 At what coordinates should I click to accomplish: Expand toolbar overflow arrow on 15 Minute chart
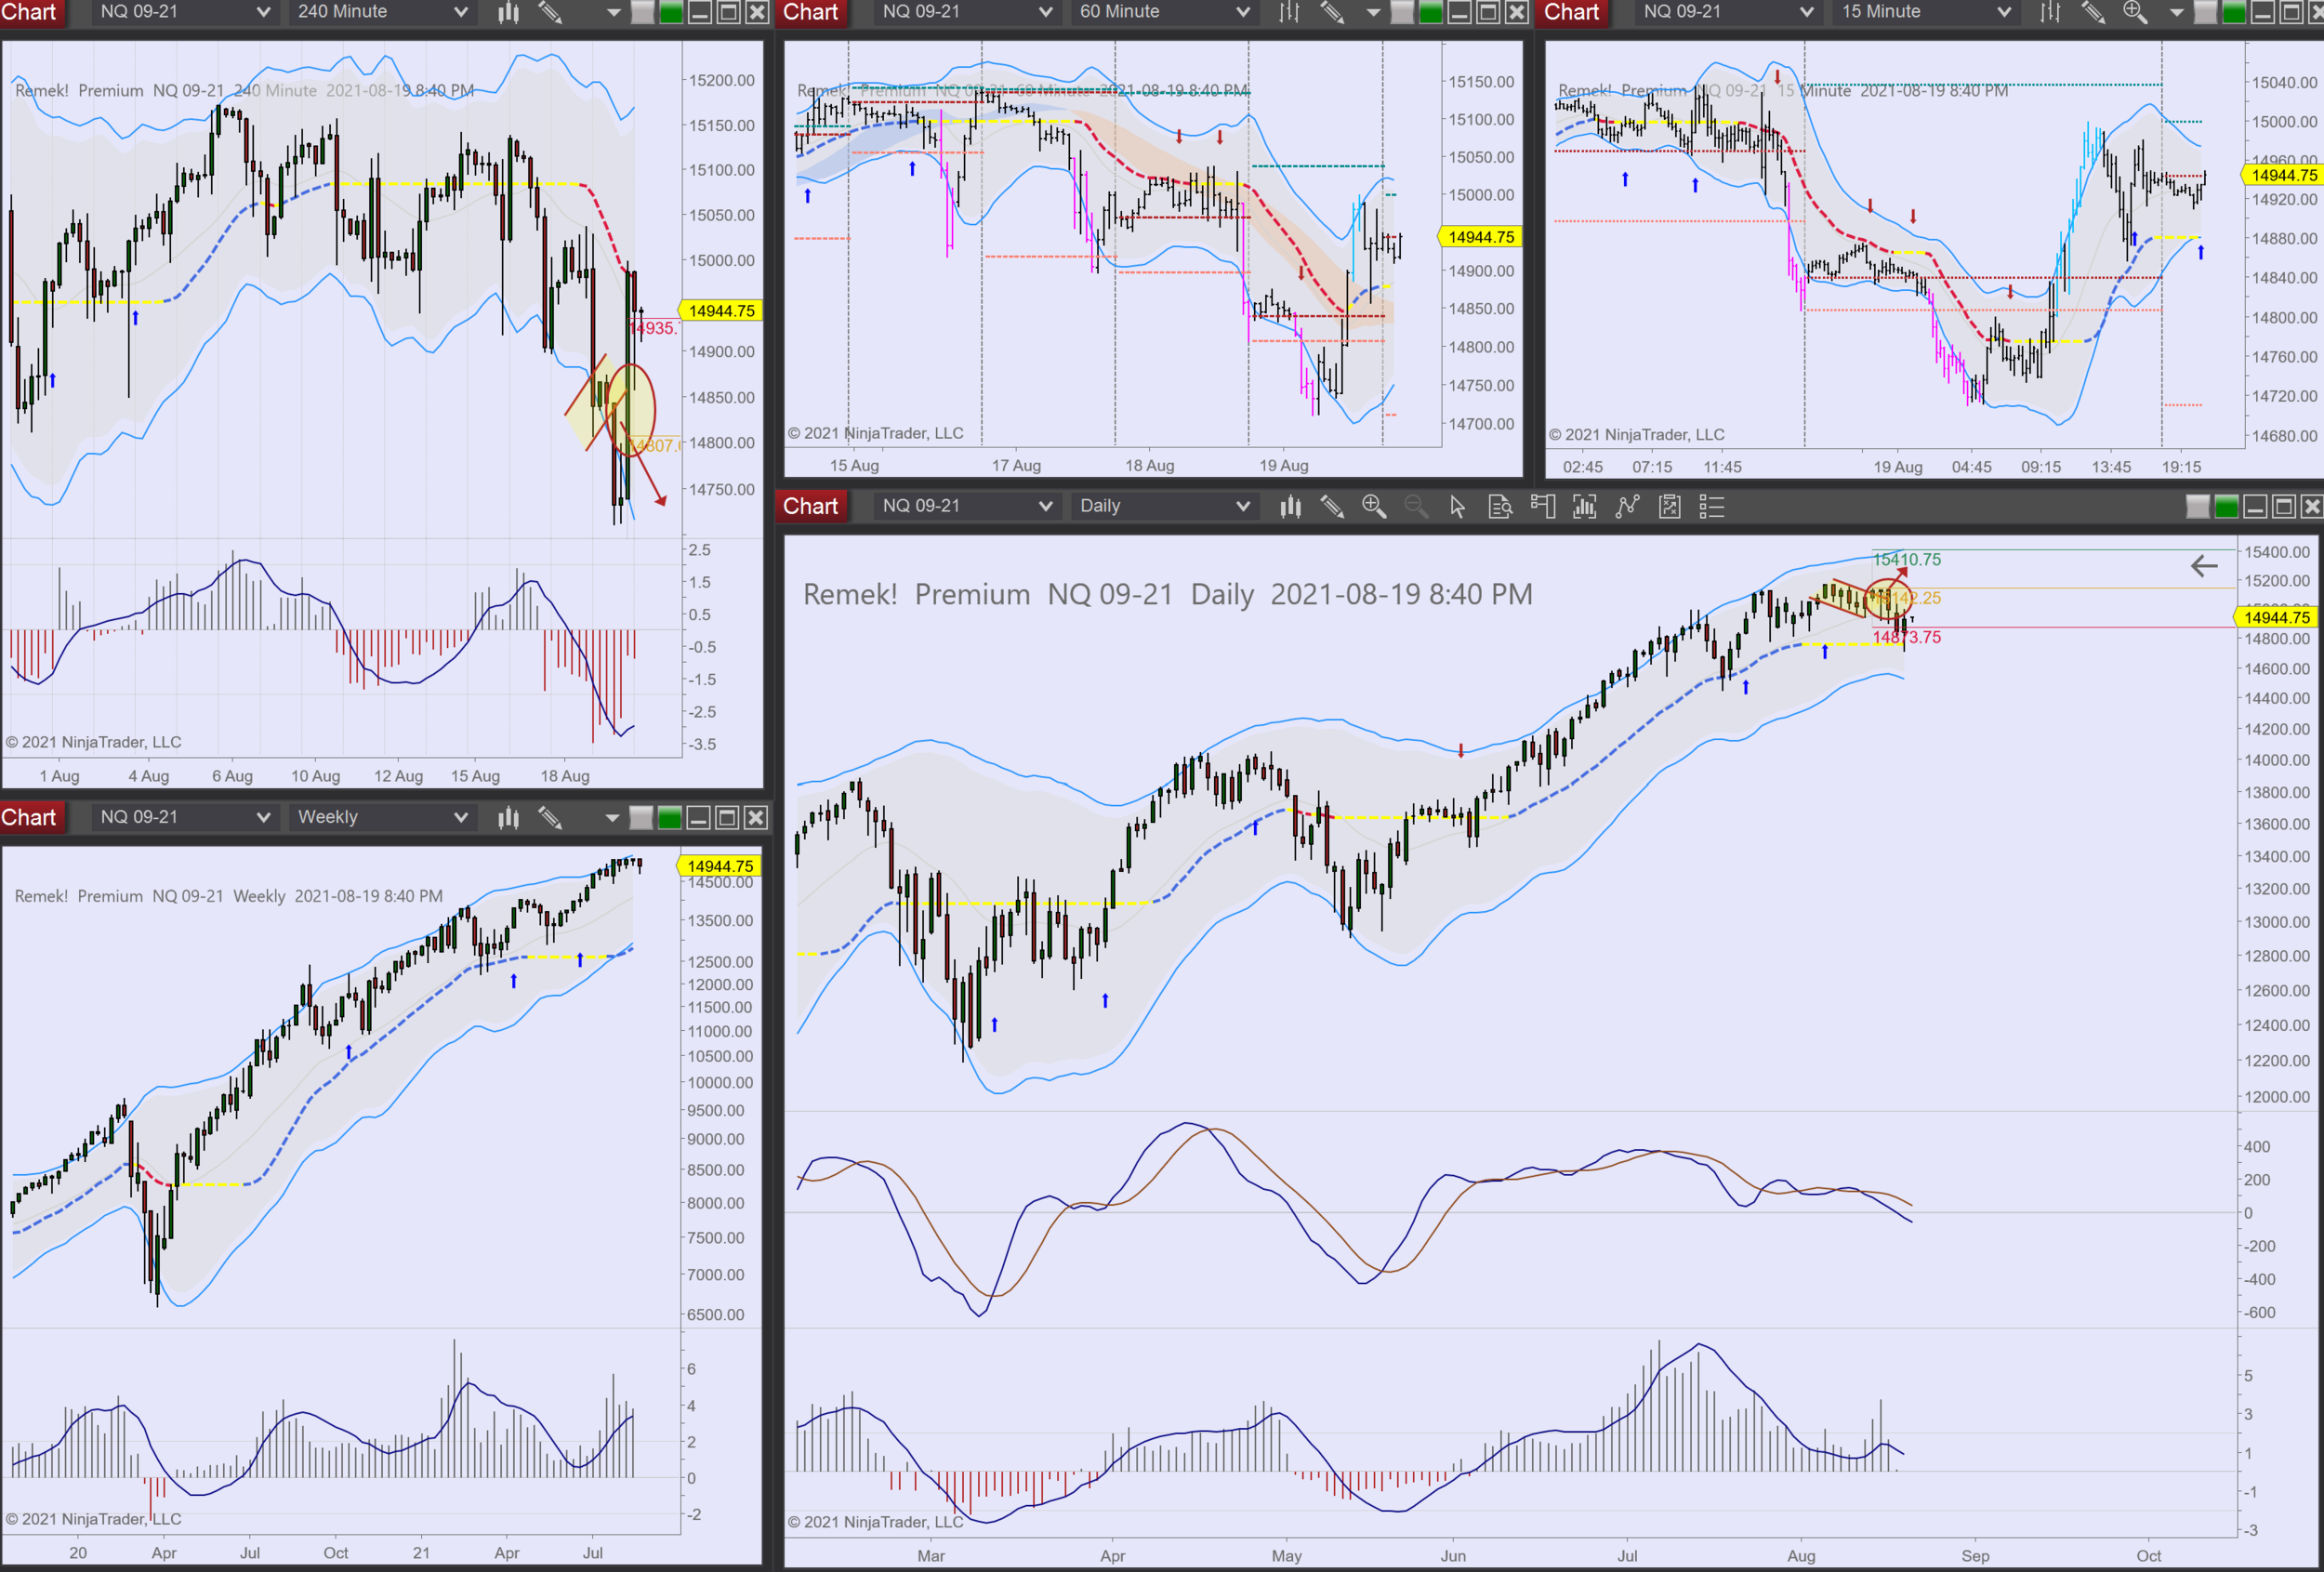(x=2176, y=12)
